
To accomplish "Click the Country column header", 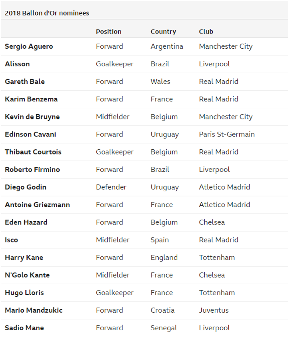I will click(x=163, y=32).
